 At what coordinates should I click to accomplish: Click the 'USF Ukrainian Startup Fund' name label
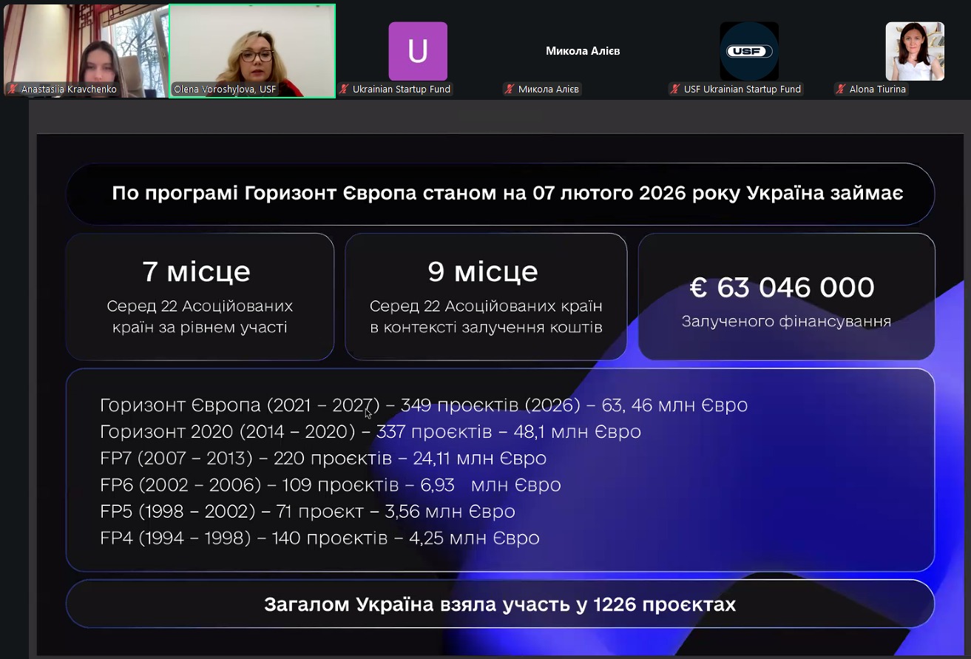742,89
